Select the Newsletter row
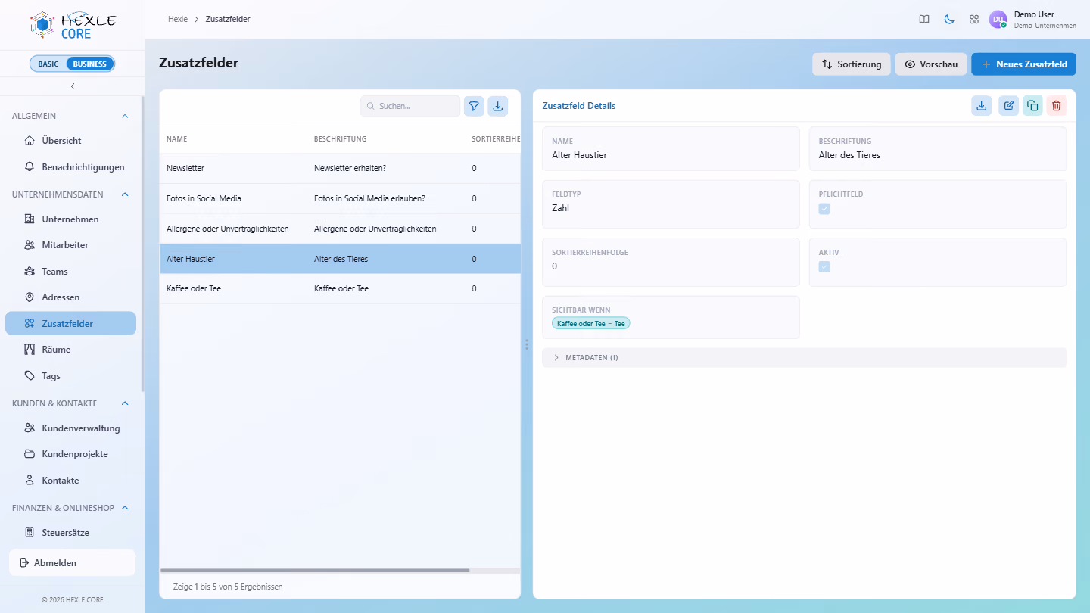 [x=340, y=168]
